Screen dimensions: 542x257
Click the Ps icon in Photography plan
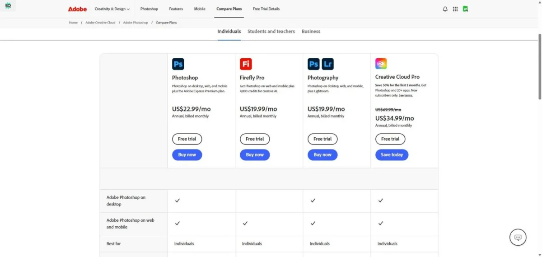coord(313,64)
